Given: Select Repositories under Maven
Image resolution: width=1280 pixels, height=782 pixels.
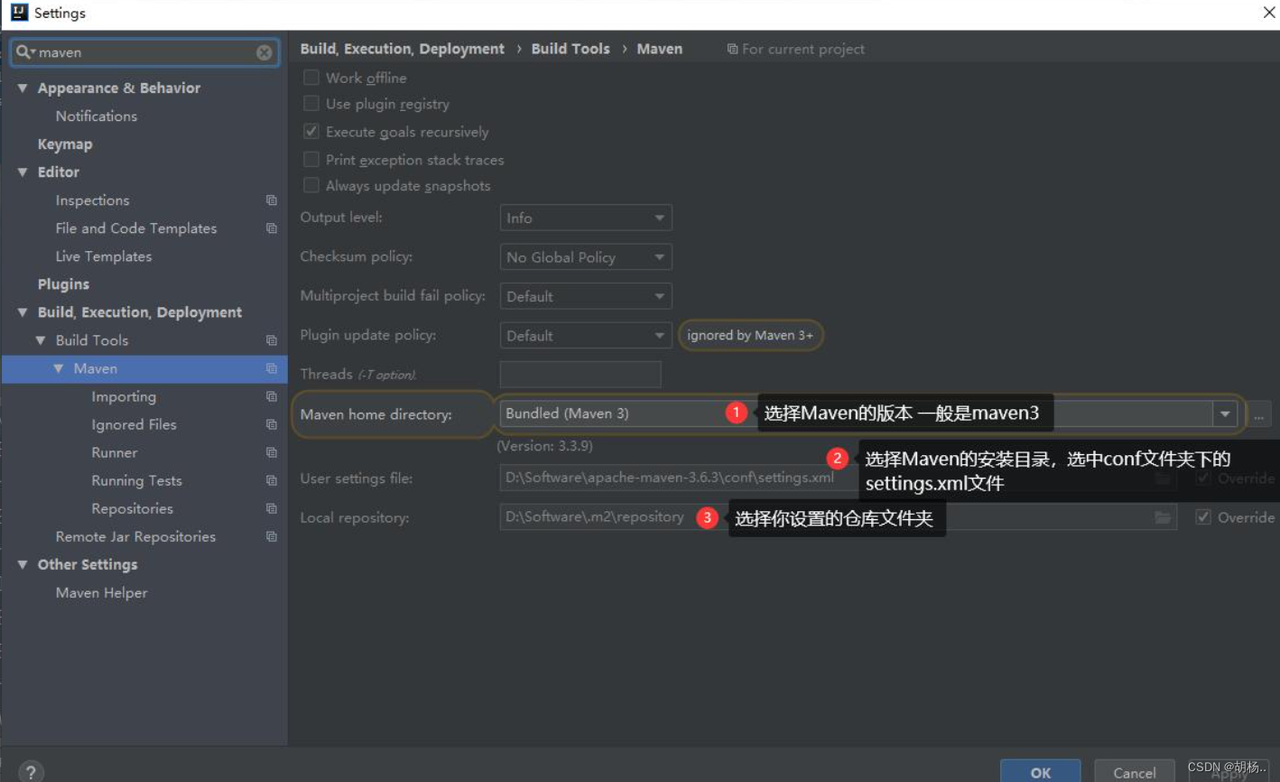Looking at the screenshot, I should 132,508.
